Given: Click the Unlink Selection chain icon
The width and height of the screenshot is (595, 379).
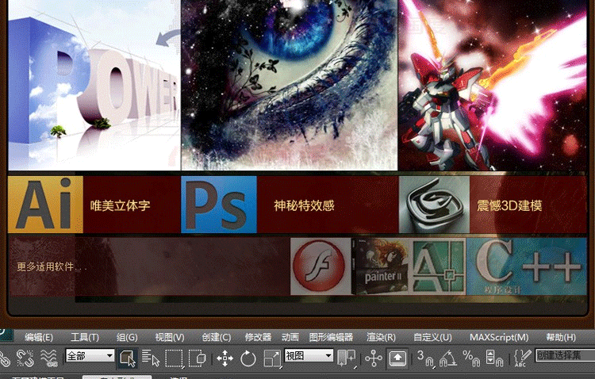Looking at the screenshot, I should pyautogui.click(x=25, y=358).
